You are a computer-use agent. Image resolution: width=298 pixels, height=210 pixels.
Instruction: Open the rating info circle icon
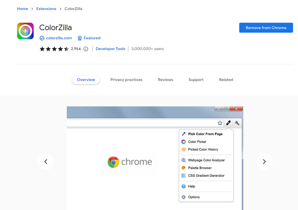point(86,49)
